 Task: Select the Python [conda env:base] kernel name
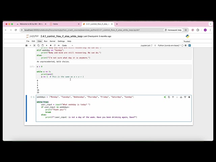(x=169, y=45)
